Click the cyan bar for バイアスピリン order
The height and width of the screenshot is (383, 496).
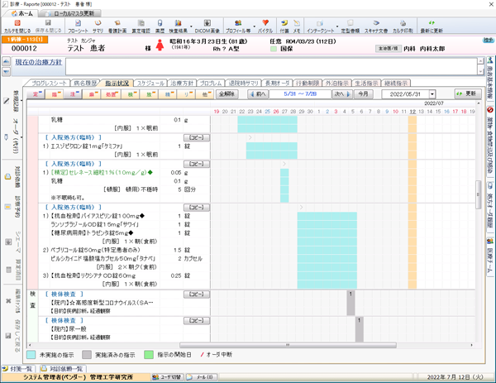(x=327, y=216)
